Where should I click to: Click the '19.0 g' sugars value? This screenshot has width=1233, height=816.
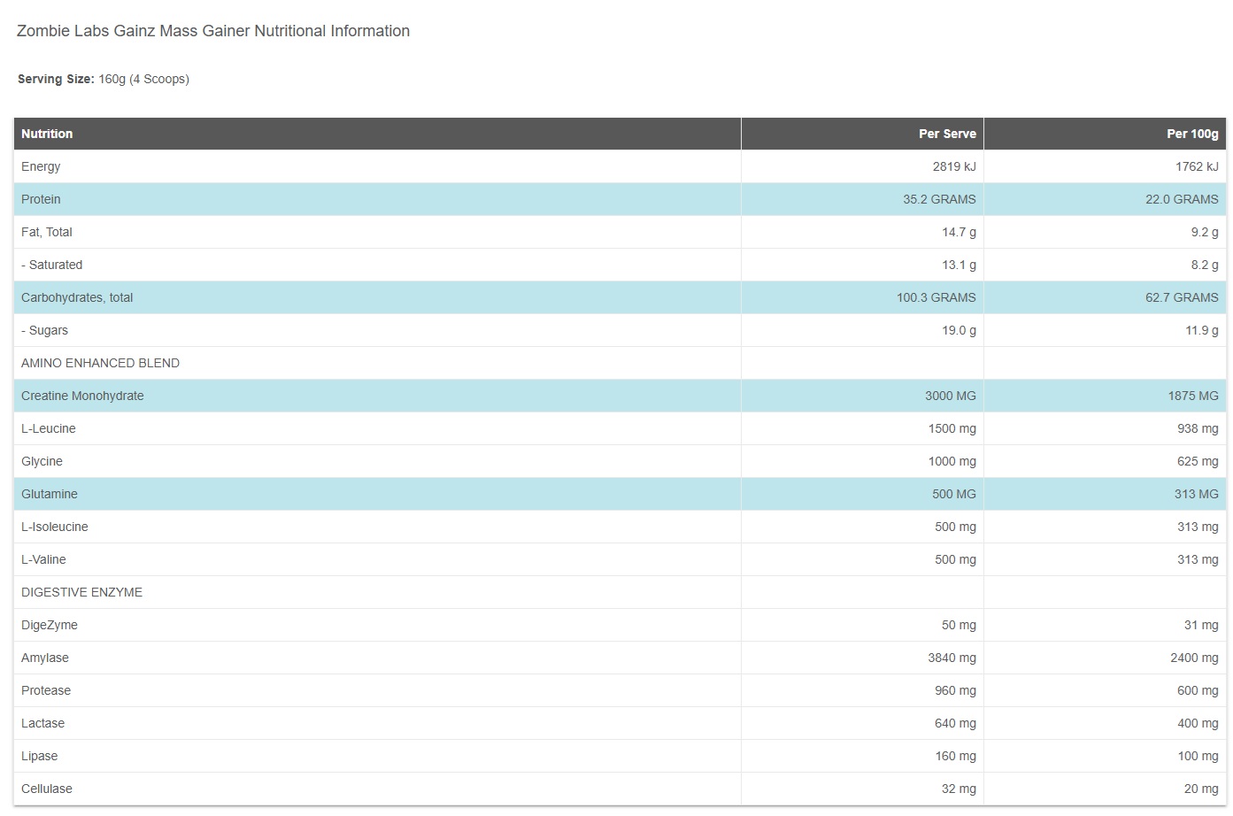click(x=959, y=330)
